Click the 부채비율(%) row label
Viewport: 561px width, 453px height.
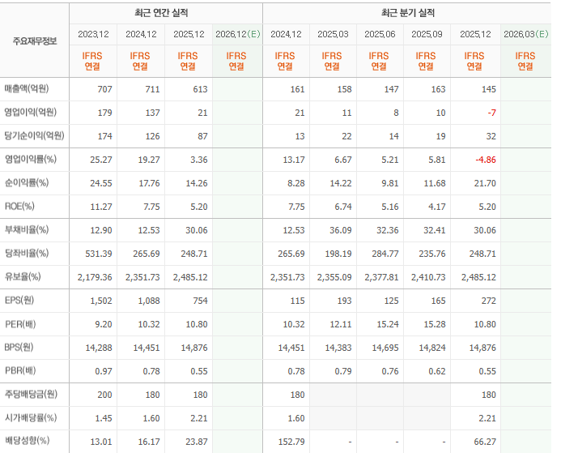[27, 230]
